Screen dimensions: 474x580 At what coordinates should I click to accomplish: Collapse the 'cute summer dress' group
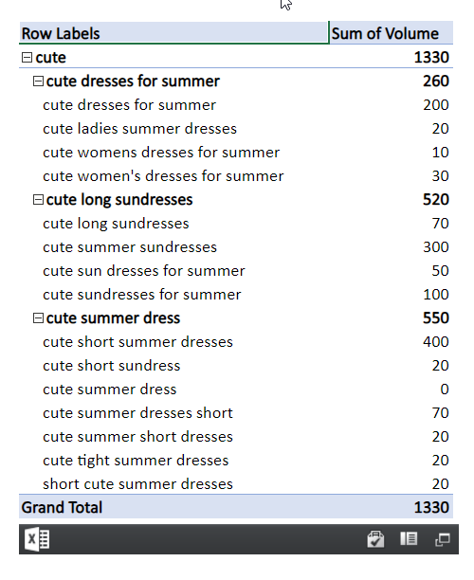tap(38, 318)
